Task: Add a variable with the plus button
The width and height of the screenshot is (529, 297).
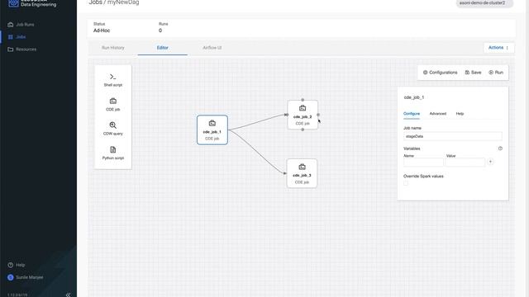Action: click(490, 162)
